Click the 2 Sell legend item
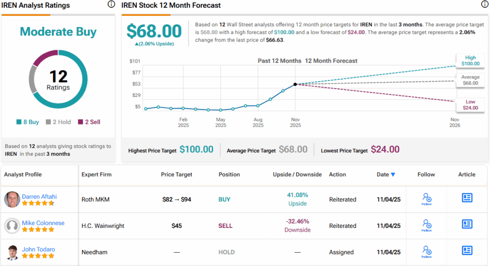 click(89, 122)
